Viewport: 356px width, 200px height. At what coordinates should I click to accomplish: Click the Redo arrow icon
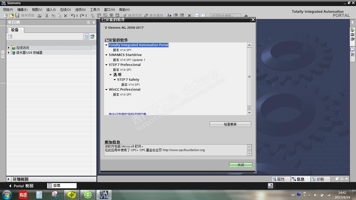(82, 16)
